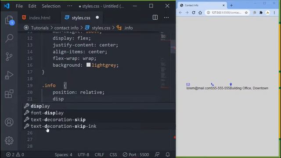Open the Extensions view

[x=9, y=93]
